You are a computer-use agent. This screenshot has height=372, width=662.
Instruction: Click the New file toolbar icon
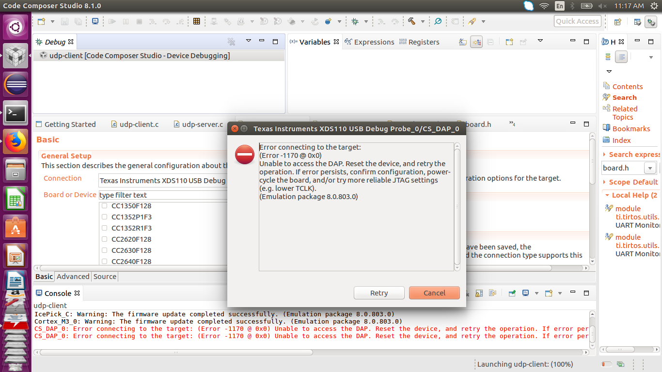click(42, 21)
